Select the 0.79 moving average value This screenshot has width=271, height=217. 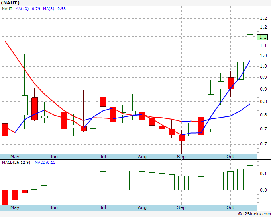[x=36, y=9]
